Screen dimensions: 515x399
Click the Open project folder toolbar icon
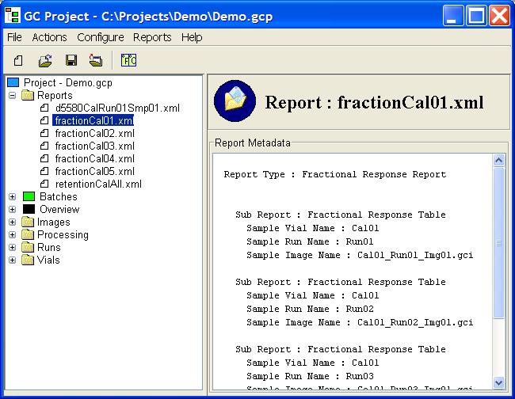coord(45,60)
